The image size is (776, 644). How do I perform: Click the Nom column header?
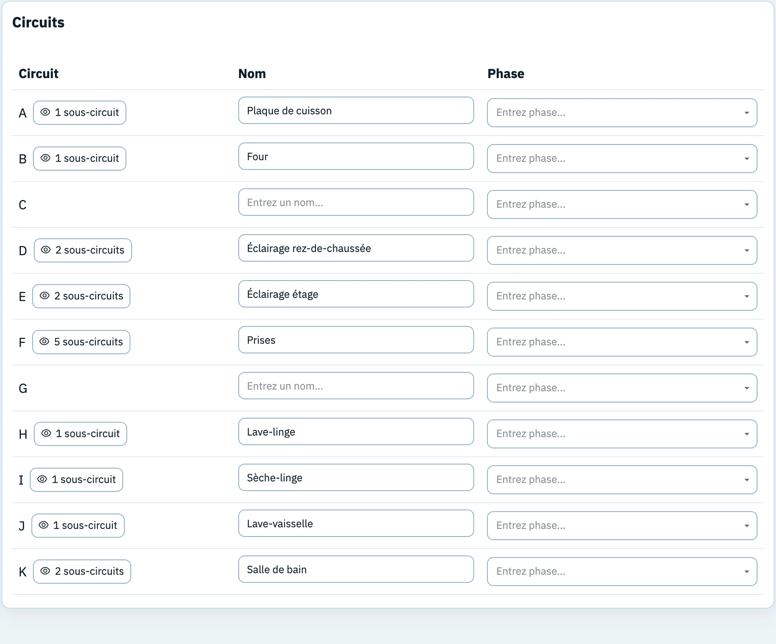click(252, 74)
